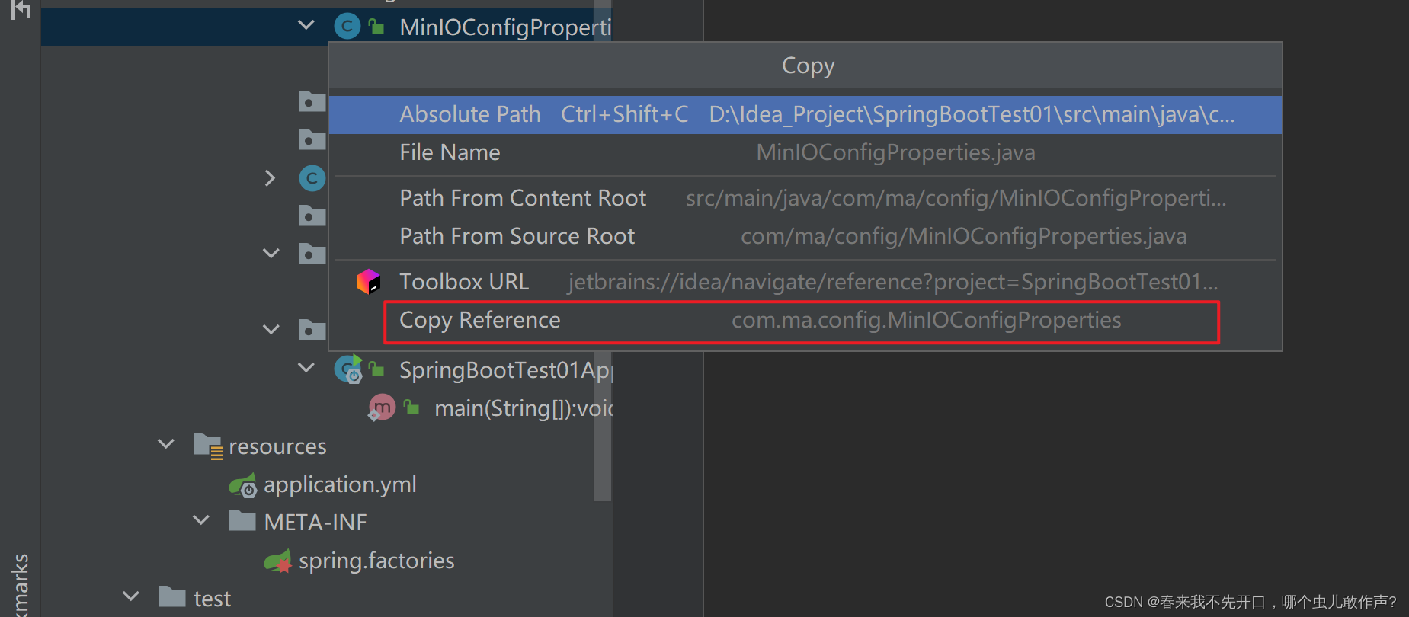
Task: Click the META-INF folder icon
Action: coord(242,521)
